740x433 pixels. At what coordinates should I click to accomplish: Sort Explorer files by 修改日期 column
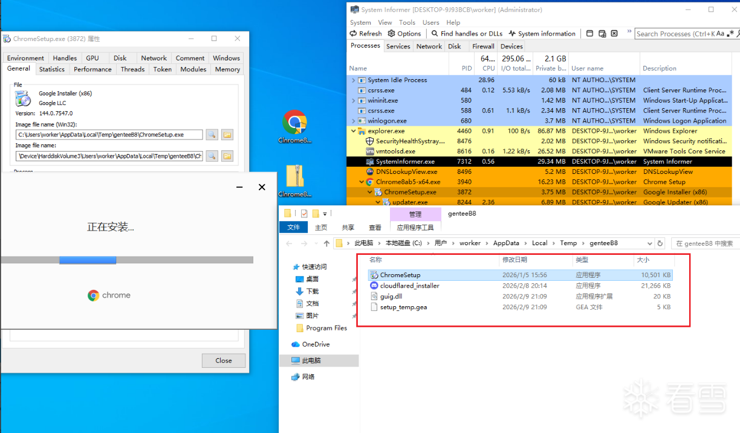(x=515, y=260)
